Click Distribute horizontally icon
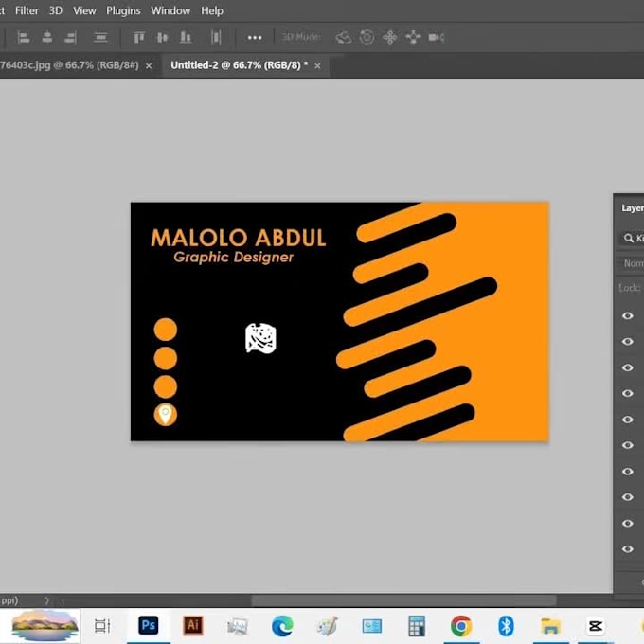The height and width of the screenshot is (644, 644). click(x=216, y=38)
